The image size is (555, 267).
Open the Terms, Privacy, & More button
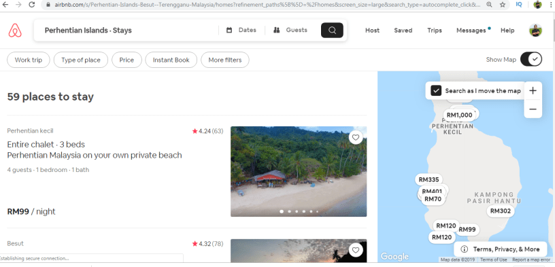[x=501, y=249]
